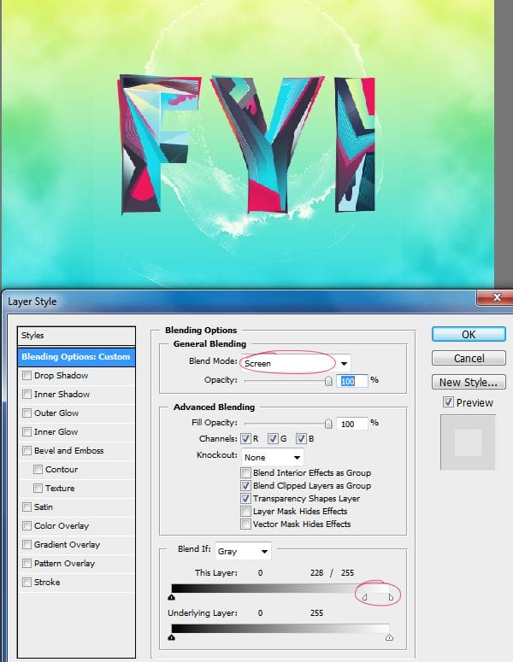Viewport: 513px width, 662px height.
Task: Tick the Gradient Overlay checkbox
Action: 27,544
